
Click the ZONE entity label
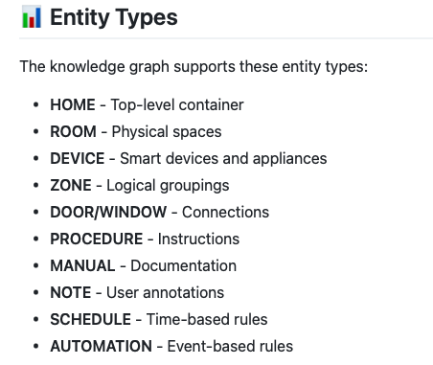71,186
